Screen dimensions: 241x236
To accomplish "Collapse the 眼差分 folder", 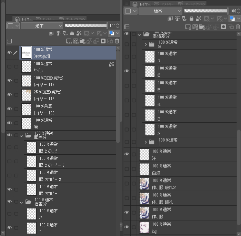I will point(21,135).
